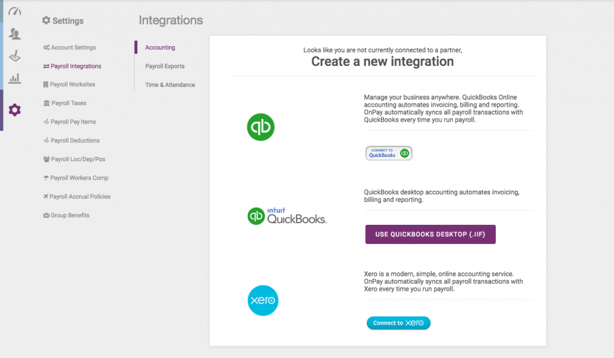Screen dimensions: 614x358
Task: Click the round blue Xero logo
Action: [x=263, y=300]
